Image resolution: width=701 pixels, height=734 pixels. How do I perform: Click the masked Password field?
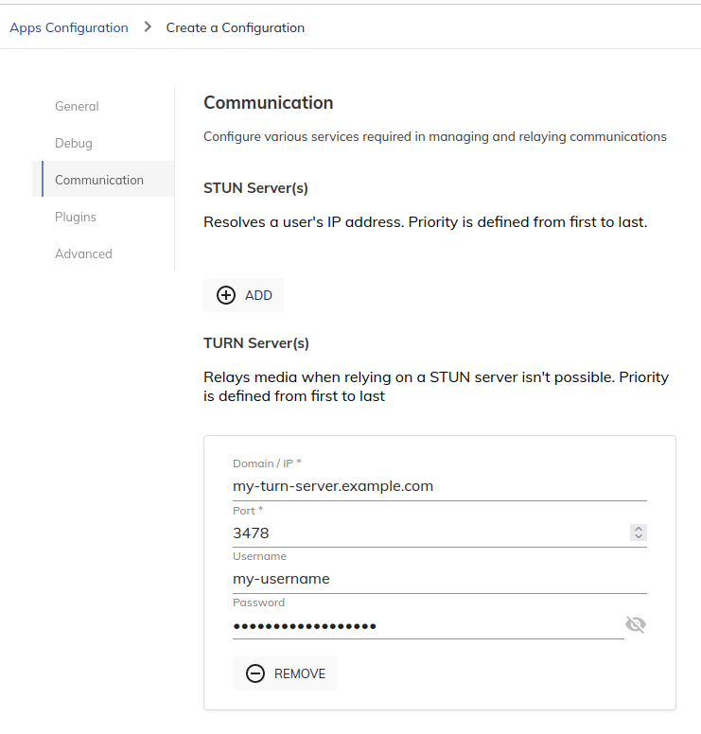(x=428, y=625)
